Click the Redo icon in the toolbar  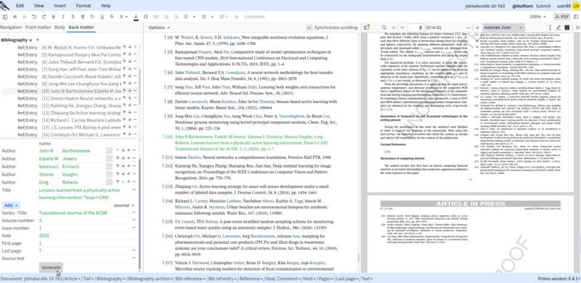point(44,17)
